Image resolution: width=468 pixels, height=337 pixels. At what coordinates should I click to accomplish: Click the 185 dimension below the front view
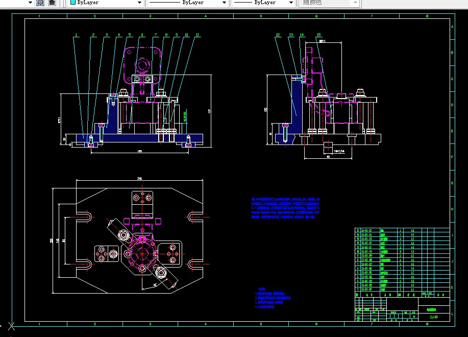pyautogui.click(x=139, y=151)
